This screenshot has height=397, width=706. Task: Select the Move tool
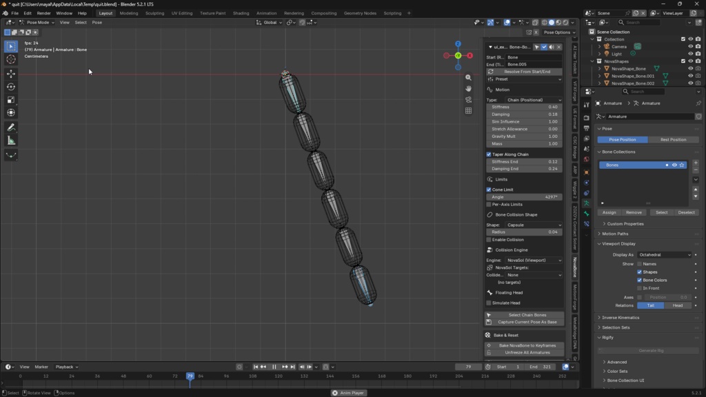coord(11,74)
